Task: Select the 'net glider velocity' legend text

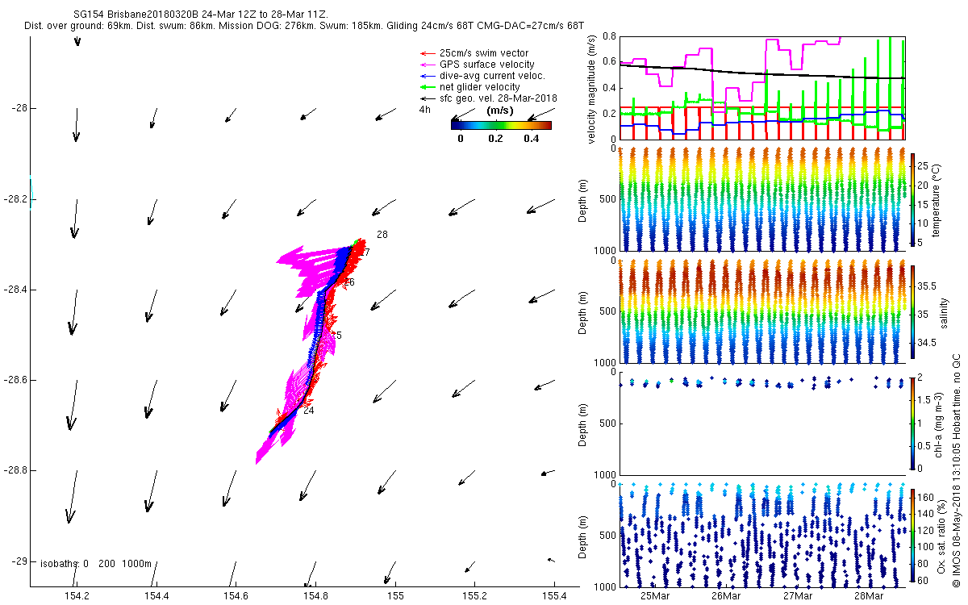Action: click(480, 87)
